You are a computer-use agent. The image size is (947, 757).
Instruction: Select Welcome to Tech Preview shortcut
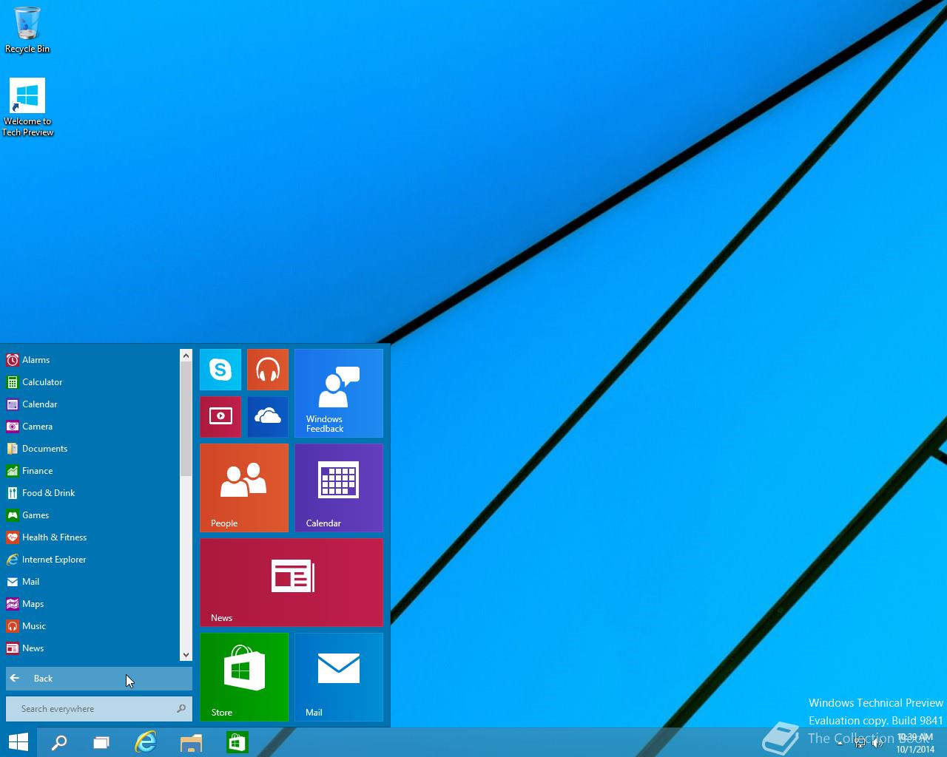click(x=27, y=107)
